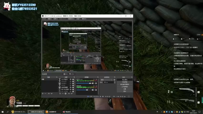
Task: Open the taskbar search icon
Action: (x=8, y=112)
